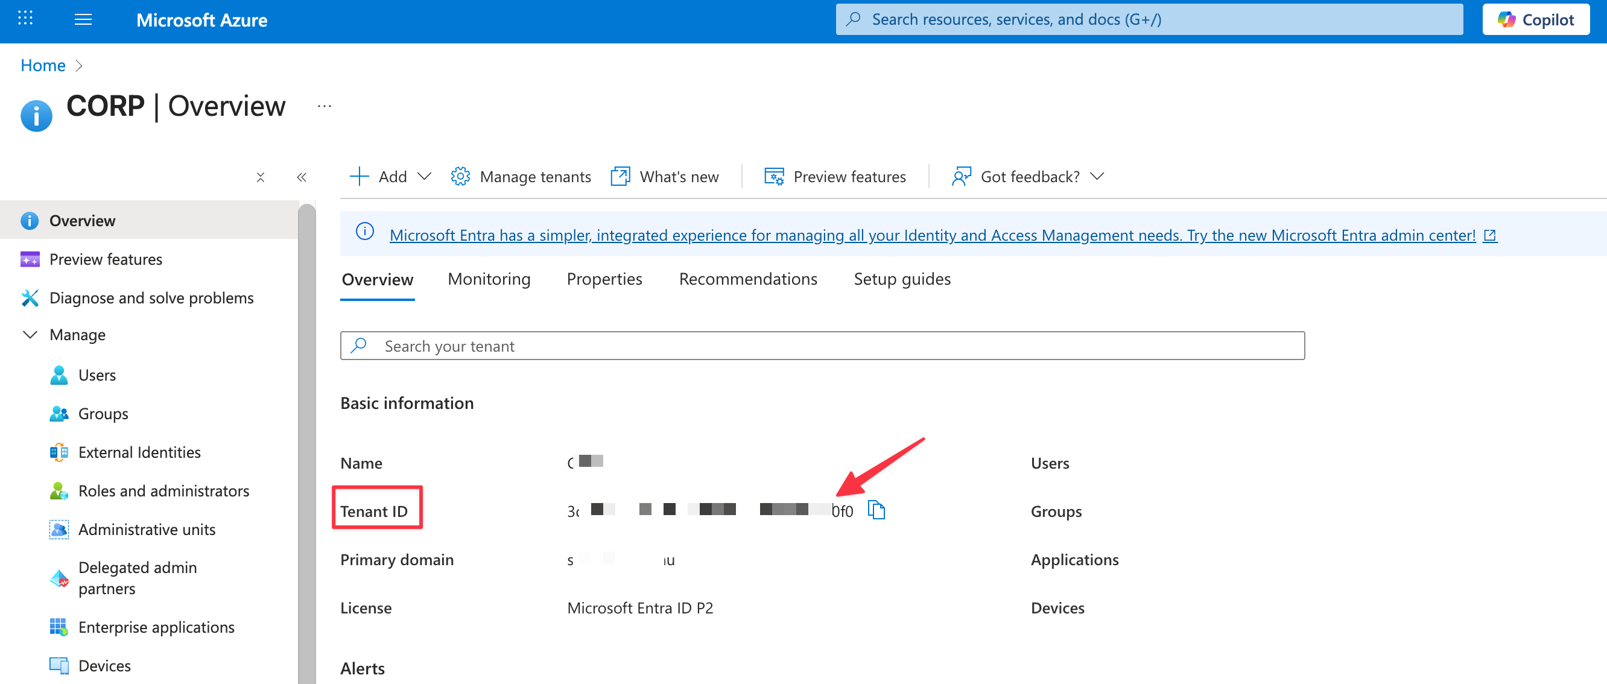Image resolution: width=1607 pixels, height=684 pixels.
Task: Open Administrative units
Action: click(147, 530)
